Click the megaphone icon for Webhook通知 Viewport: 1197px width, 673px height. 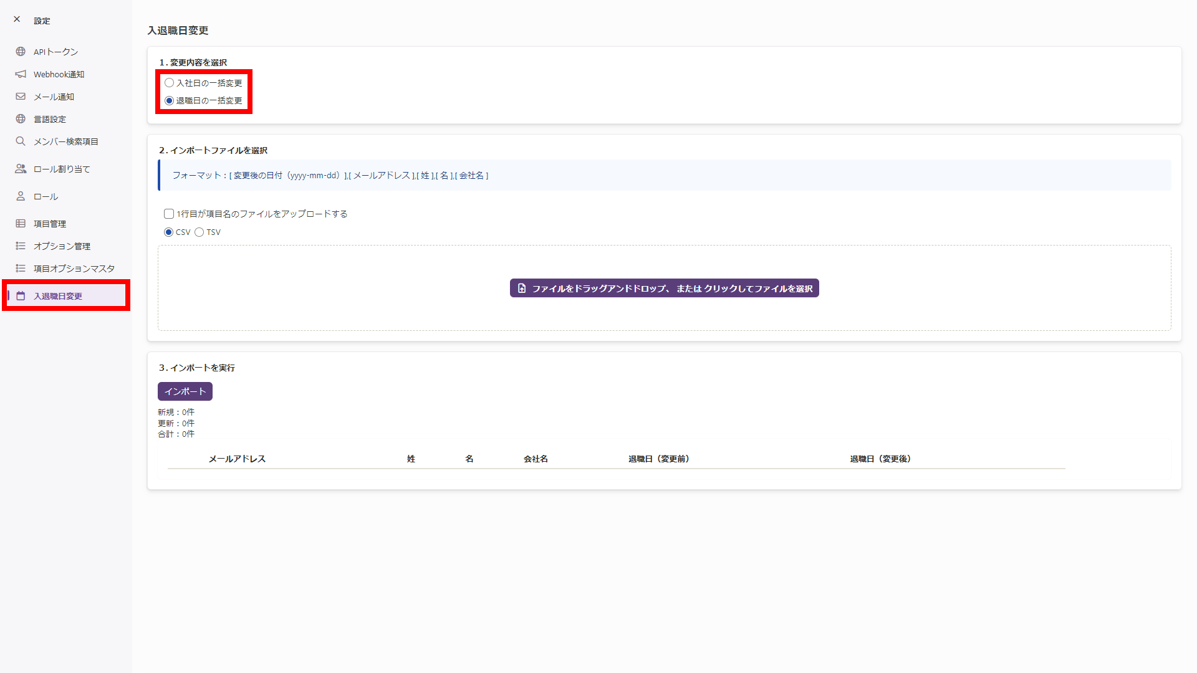21,74
